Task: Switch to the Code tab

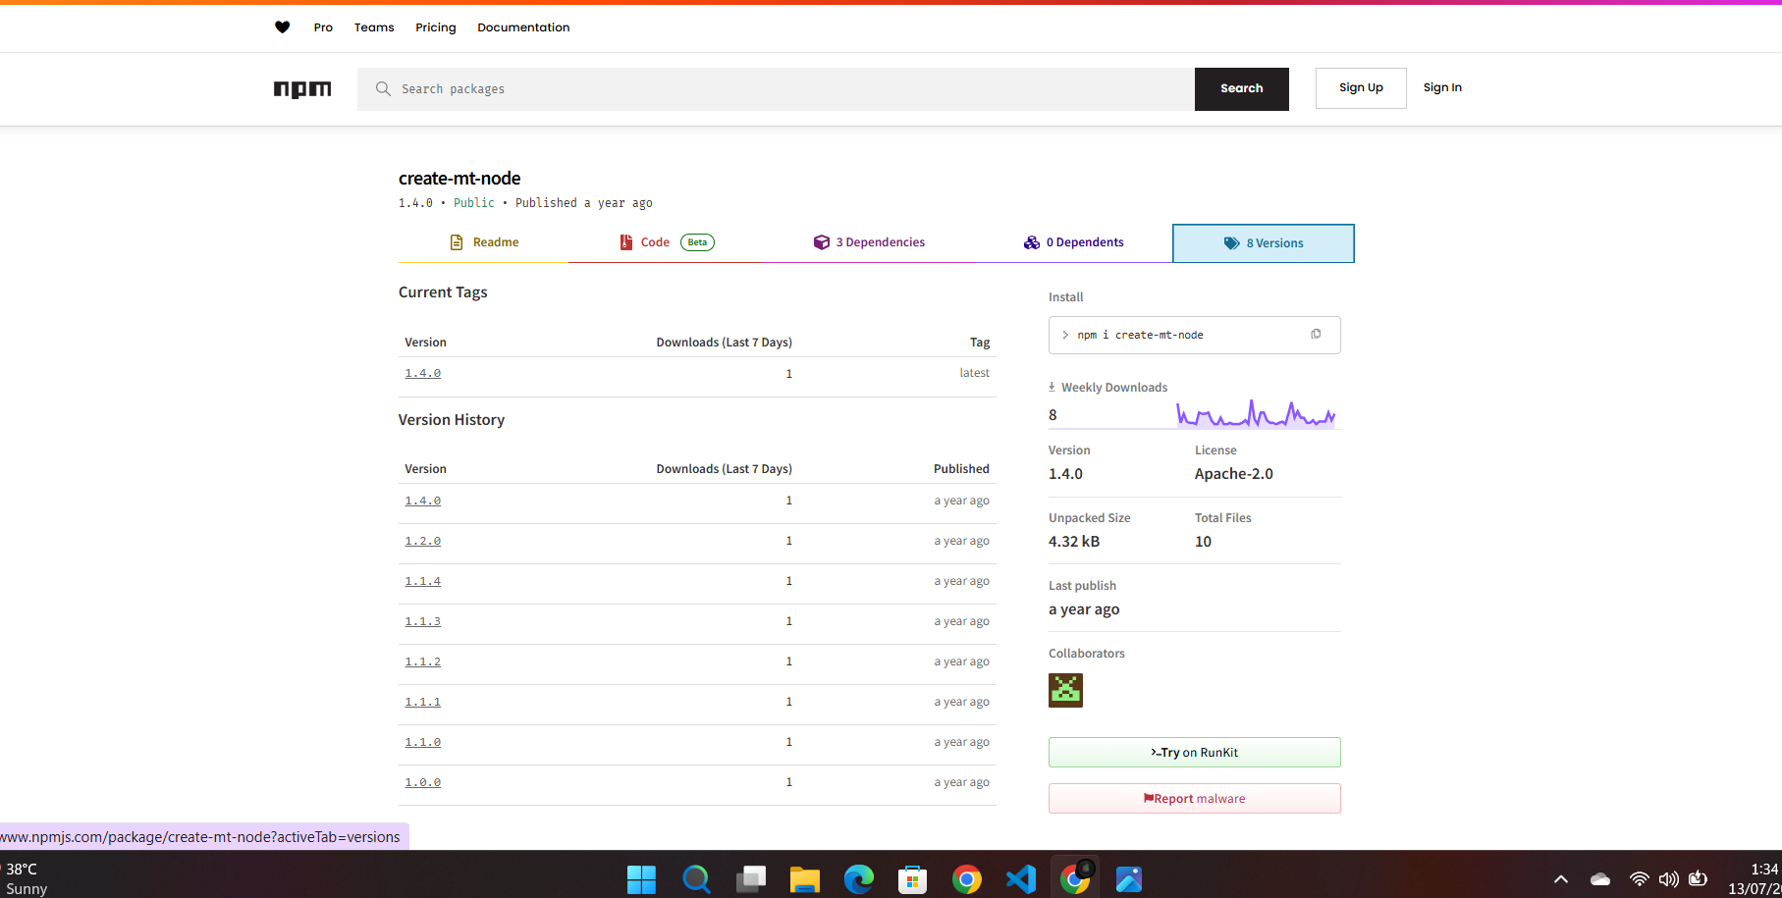Action: 667,242
